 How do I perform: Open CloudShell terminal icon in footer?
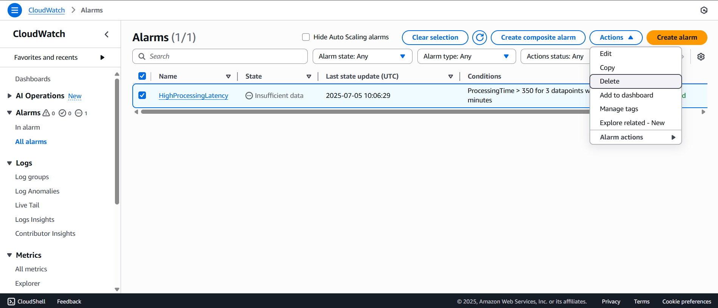(x=11, y=301)
